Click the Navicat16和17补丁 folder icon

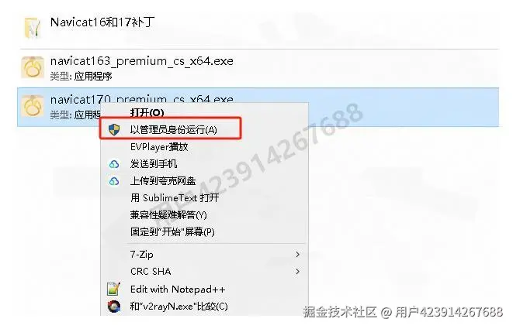pos(33,28)
